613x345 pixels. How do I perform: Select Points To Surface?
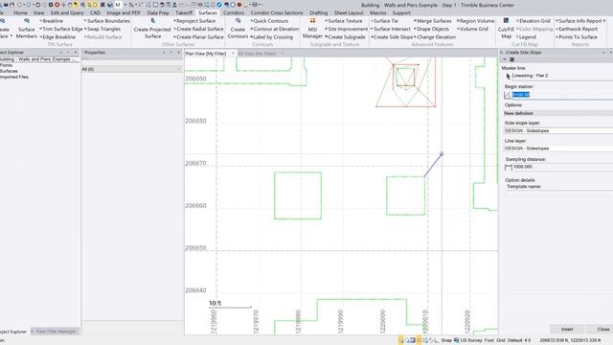(x=577, y=36)
